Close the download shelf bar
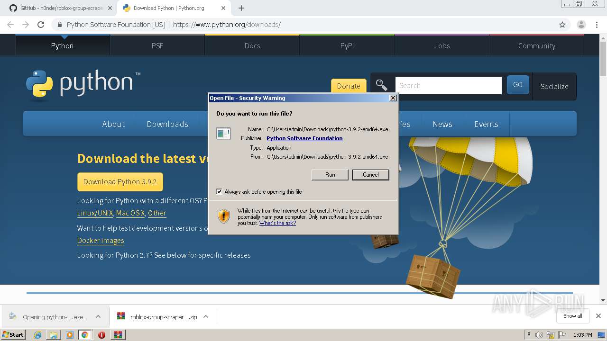This screenshot has width=607, height=341. [598, 316]
